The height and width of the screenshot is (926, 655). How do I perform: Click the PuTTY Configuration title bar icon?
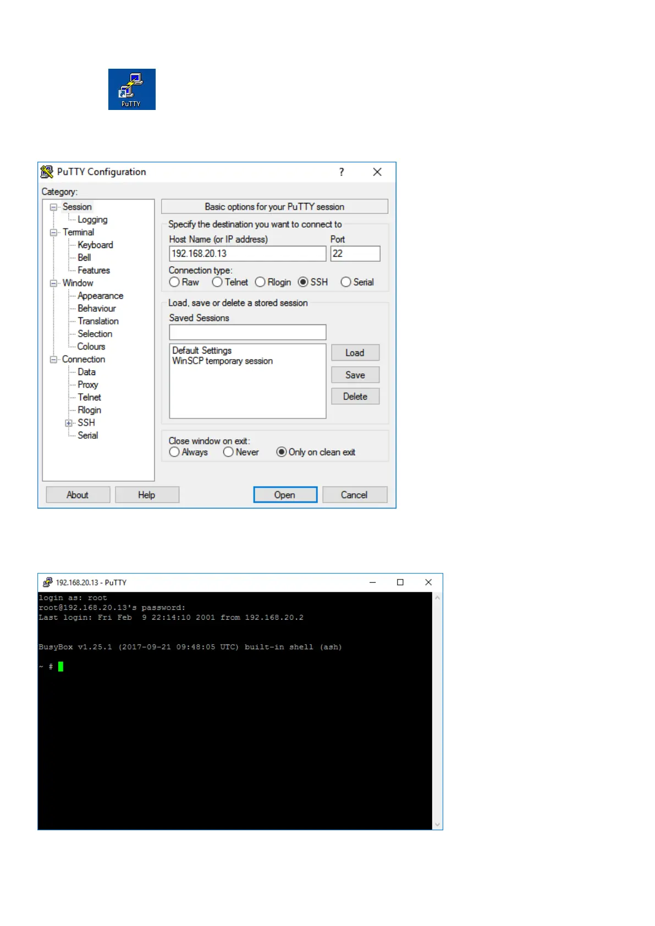click(47, 172)
